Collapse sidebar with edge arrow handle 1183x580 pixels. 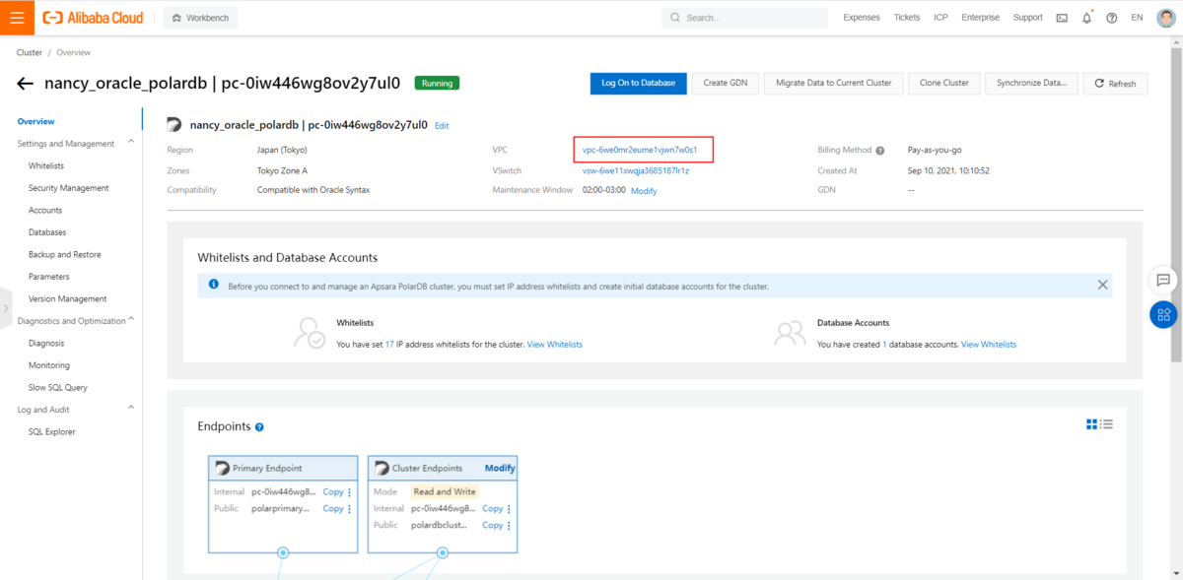(x=5, y=308)
